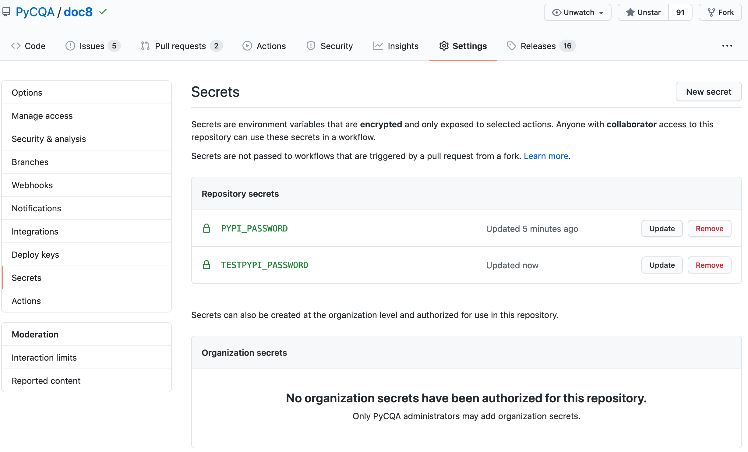This screenshot has height=452, width=748.
Task: Follow the Learn more link
Action: (x=546, y=156)
